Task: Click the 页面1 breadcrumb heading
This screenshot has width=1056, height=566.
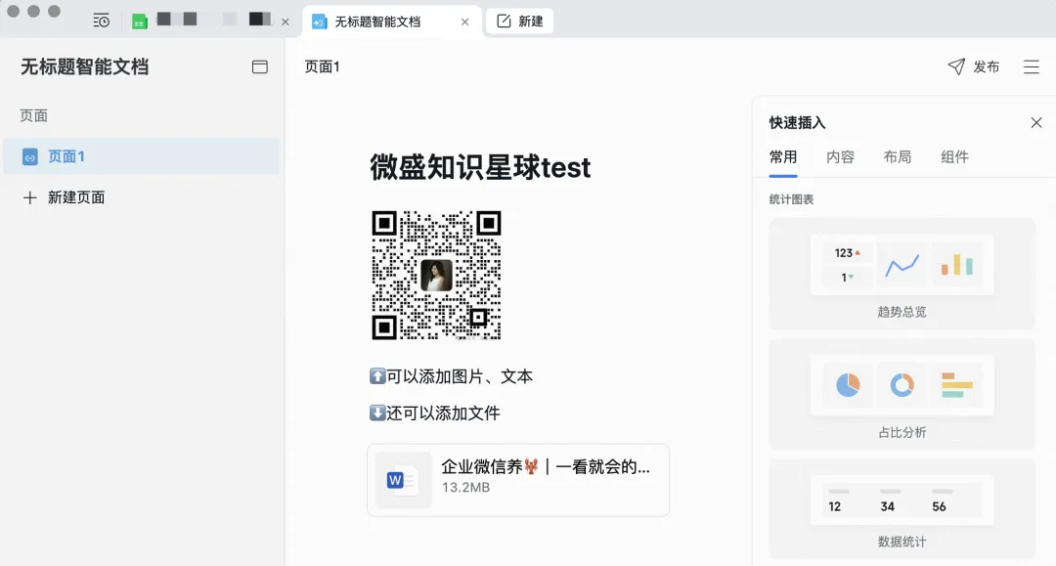Action: [x=323, y=66]
